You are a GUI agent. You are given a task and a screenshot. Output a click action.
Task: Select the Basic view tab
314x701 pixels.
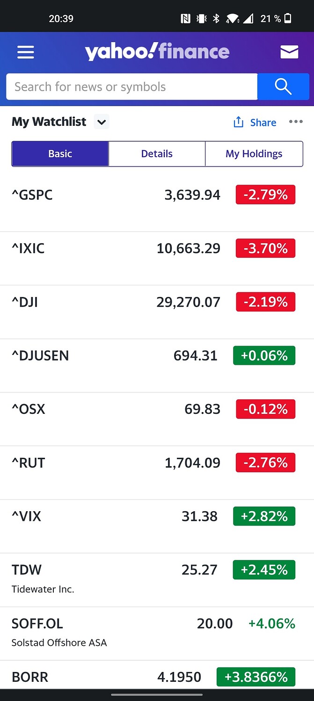(x=60, y=154)
